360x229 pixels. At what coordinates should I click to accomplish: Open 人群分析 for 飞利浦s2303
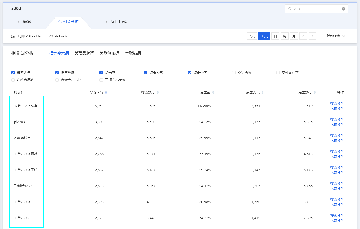(337, 189)
